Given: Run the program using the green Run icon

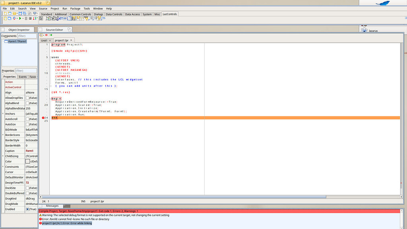Looking at the screenshot, I should coord(20,19).
